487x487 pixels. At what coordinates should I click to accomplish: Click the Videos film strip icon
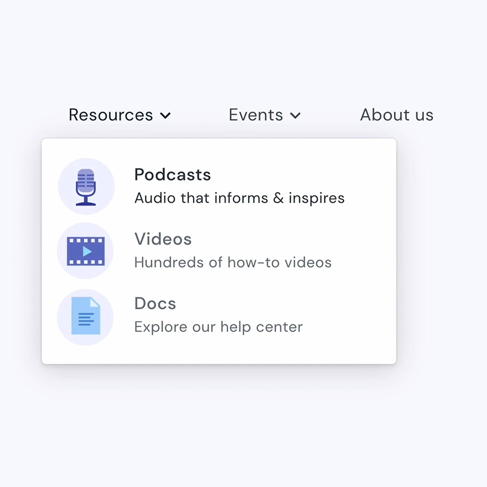tap(86, 251)
